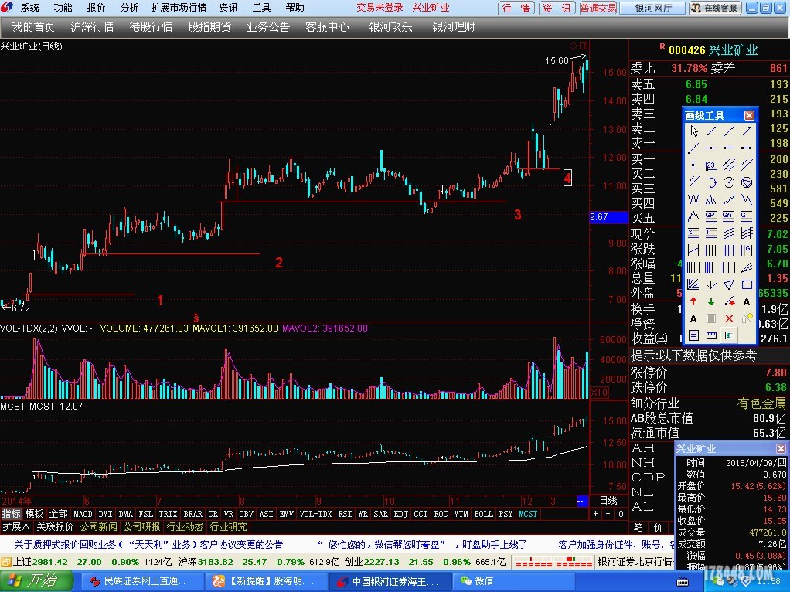Select the parallel channel lines tool
The image size is (790, 592).
click(x=729, y=165)
